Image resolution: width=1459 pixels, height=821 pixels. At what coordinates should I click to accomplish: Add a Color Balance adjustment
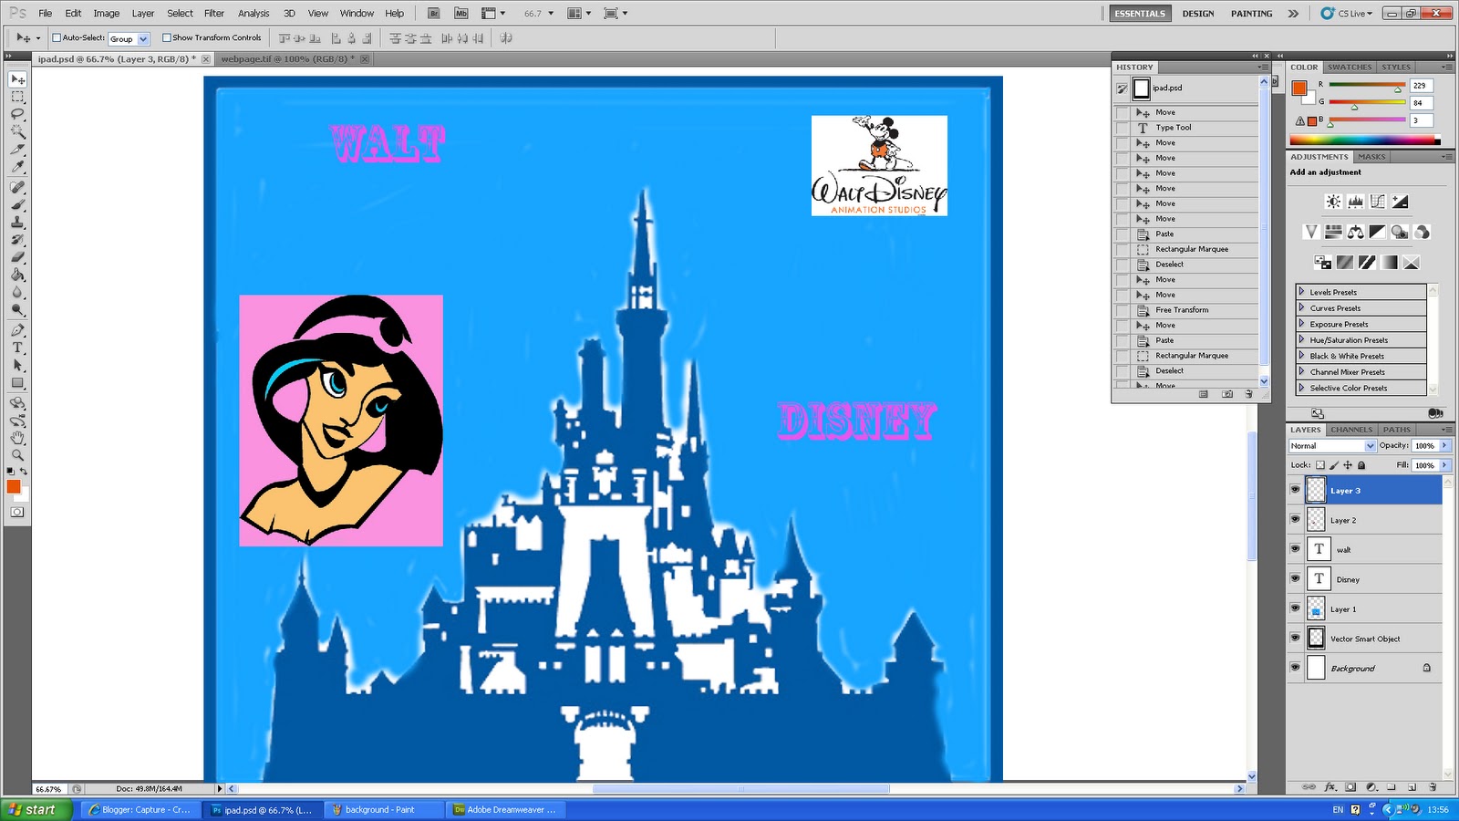point(1356,232)
